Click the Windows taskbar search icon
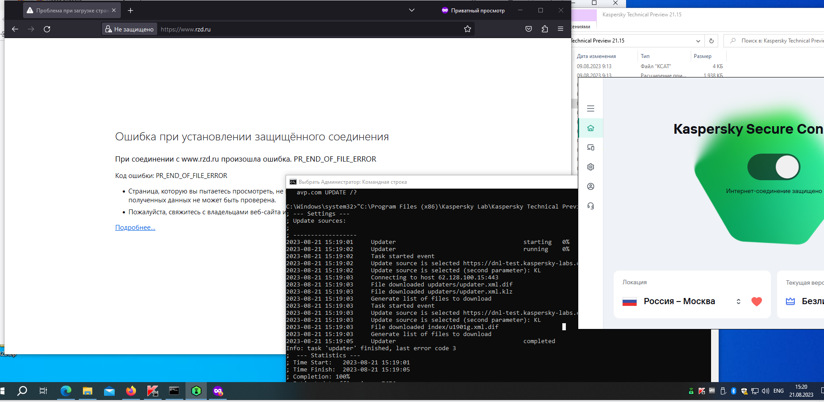Screen dimensions: 824x402 (22, 391)
